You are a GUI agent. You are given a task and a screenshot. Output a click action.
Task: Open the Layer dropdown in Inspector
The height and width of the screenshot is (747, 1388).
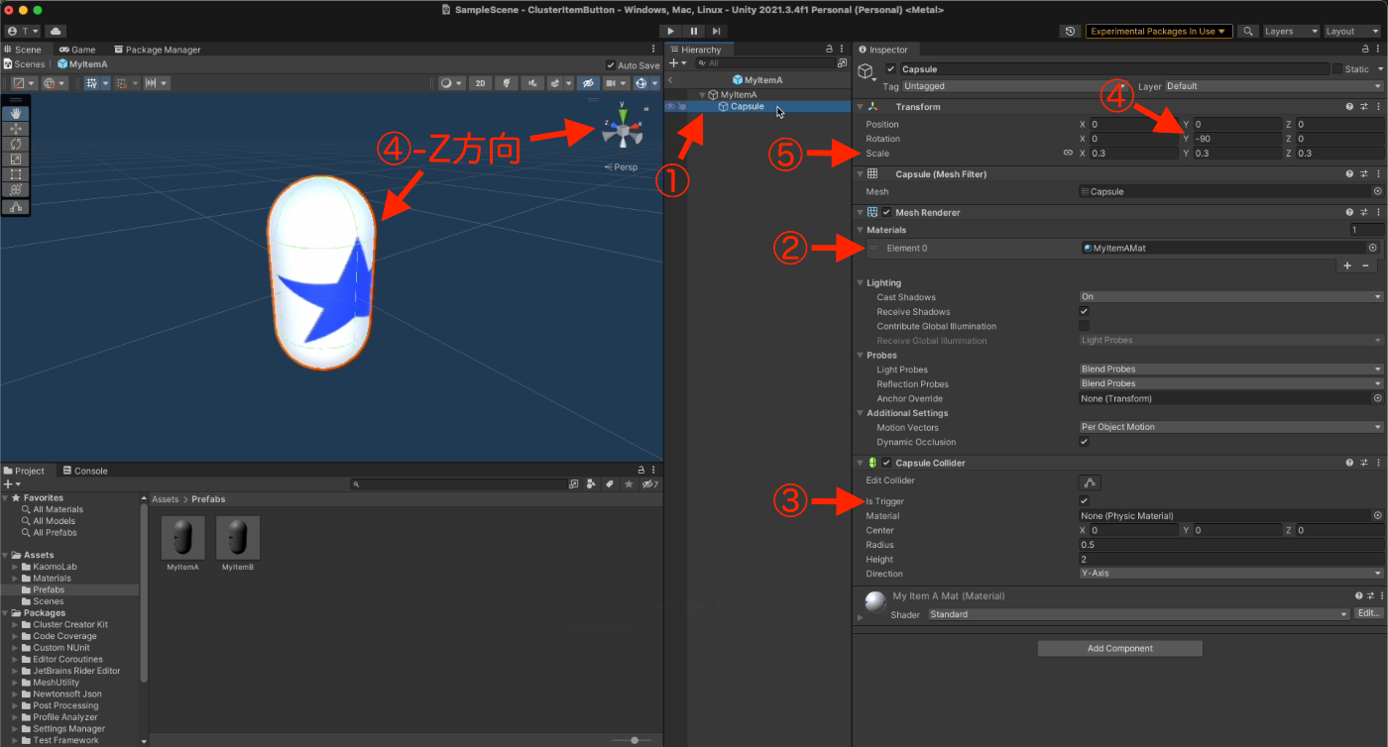tap(1274, 86)
